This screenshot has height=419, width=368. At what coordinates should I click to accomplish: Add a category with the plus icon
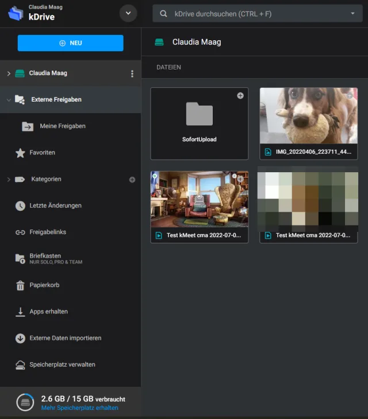point(132,180)
